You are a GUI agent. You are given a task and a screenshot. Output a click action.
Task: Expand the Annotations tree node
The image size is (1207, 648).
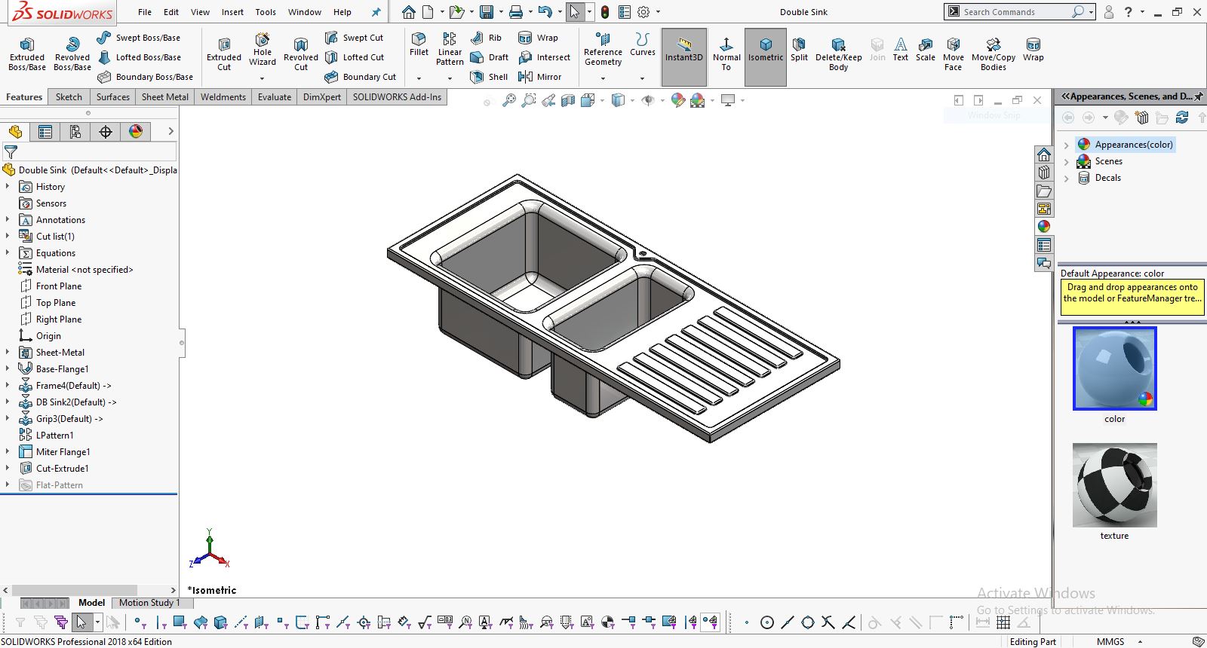tap(8, 219)
